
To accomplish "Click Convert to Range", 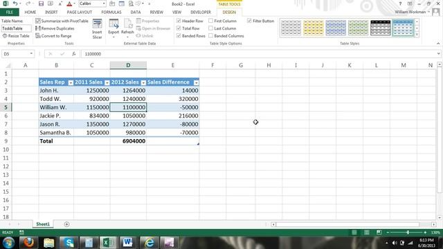I will (x=53, y=36).
